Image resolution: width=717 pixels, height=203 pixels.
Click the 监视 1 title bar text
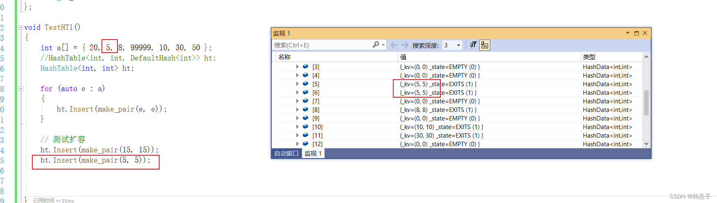pos(282,33)
